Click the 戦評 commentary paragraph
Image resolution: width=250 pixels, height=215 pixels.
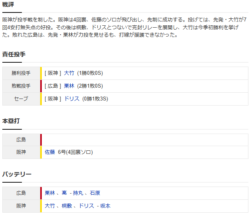click(x=124, y=27)
